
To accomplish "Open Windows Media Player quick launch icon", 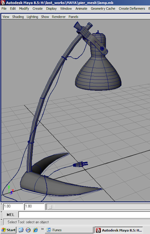I will pyautogui.click(x=28, y=230).
